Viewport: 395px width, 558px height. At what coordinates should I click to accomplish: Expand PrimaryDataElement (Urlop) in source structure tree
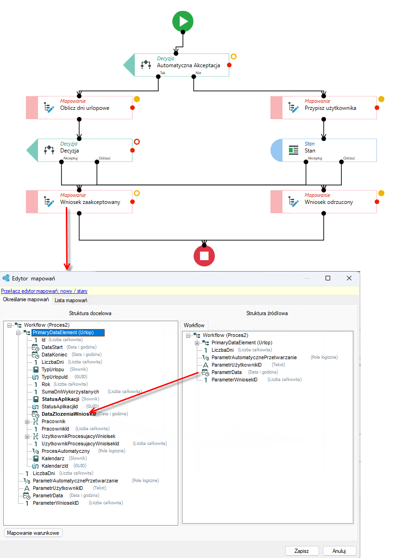coord(197,342)
